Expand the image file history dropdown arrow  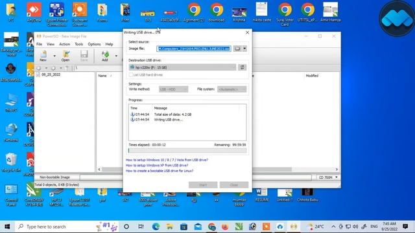tap(244, 49)
